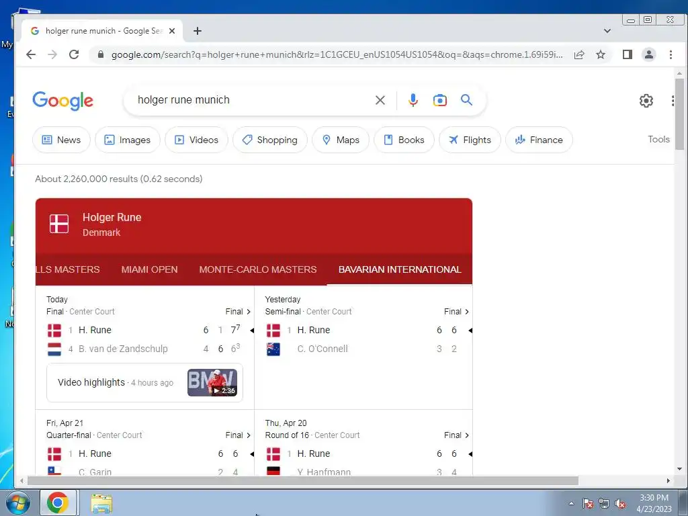Share this page using the share icon

(x=579, y=54)
